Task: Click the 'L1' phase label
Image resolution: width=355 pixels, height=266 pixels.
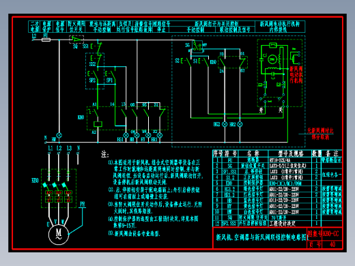Action: pos(51,149)
